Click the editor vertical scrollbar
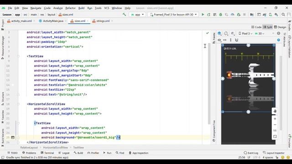This screenshot has width=292, height=164. [209, 84]
